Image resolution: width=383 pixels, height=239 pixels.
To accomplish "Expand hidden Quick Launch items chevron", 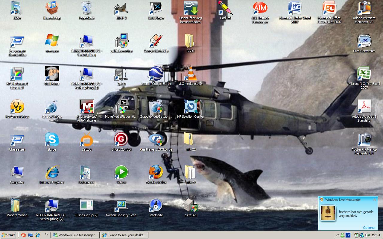I will 47,235.
